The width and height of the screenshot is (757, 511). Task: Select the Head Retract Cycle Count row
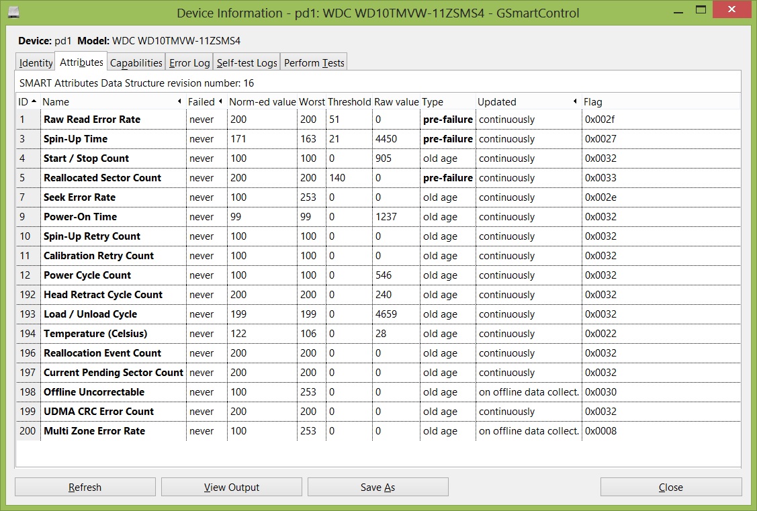(x=378, y=295)
